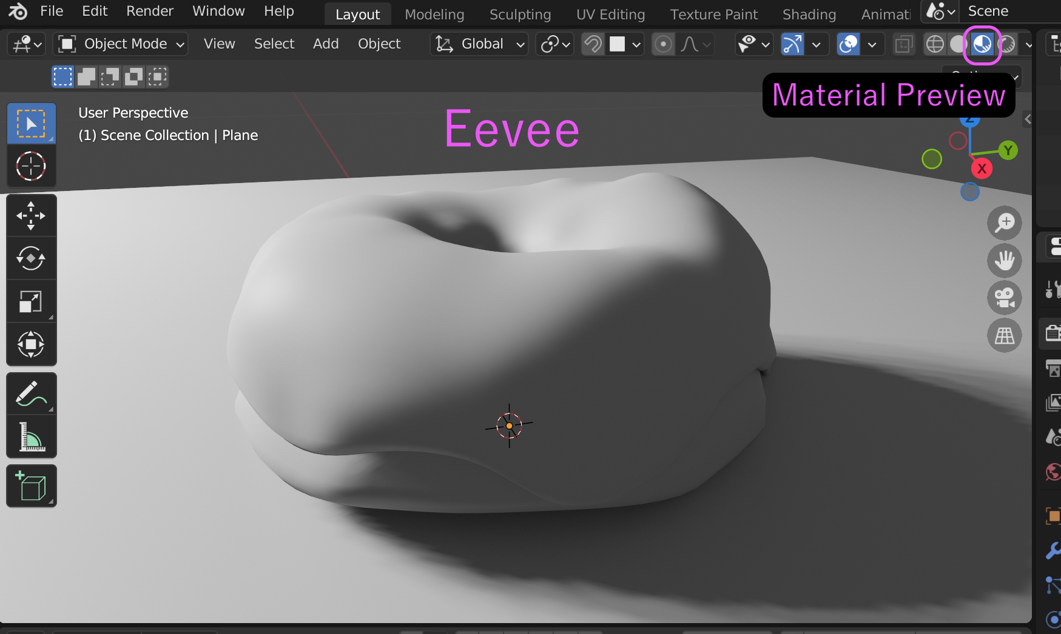Toggle X-ray mode
Screen dimensions: 1061x634
[x=904, y=44]
